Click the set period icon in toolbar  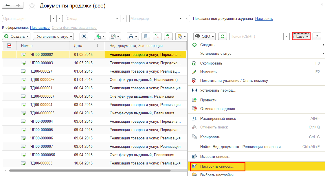click(85, 36)
